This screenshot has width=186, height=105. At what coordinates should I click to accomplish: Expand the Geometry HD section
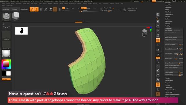click(169, 14)
